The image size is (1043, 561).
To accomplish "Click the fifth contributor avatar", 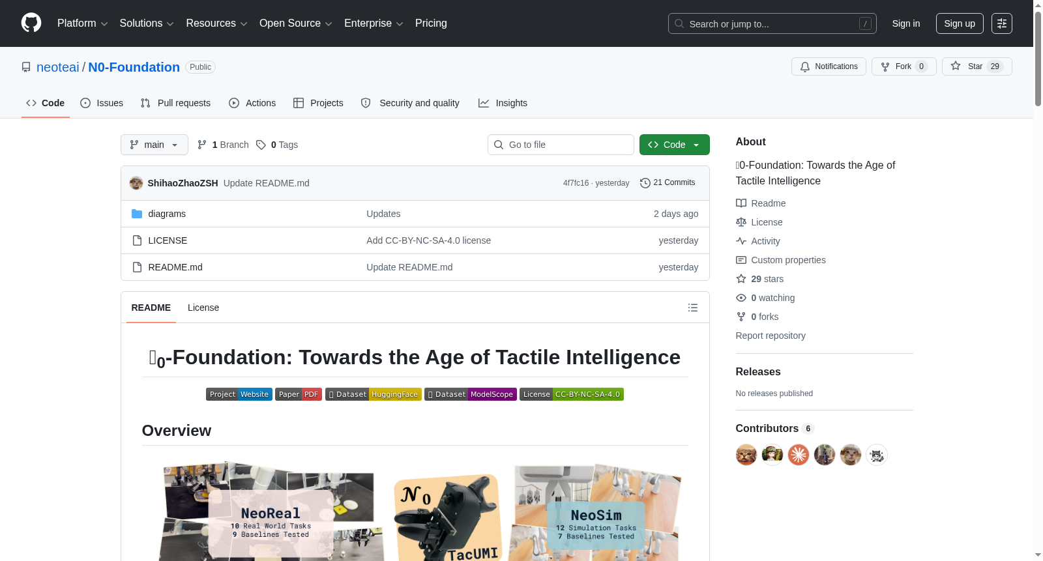I will coord(851,455).
